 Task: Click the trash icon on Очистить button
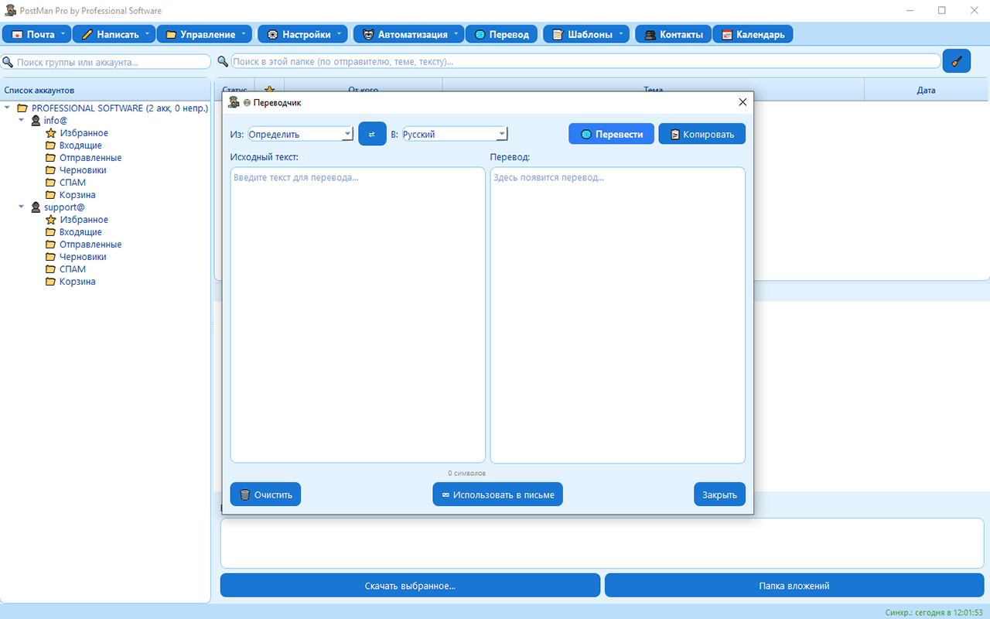coord(244,494)
